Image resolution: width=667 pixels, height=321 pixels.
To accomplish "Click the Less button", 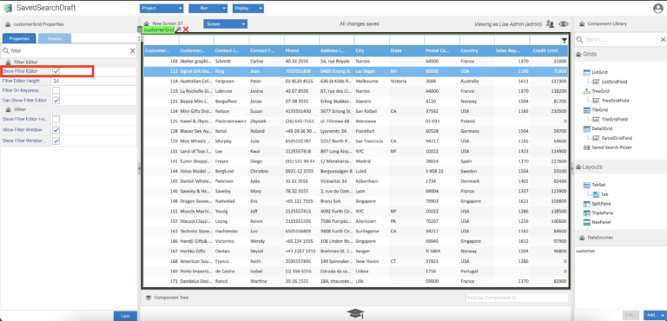I will 125,316.
